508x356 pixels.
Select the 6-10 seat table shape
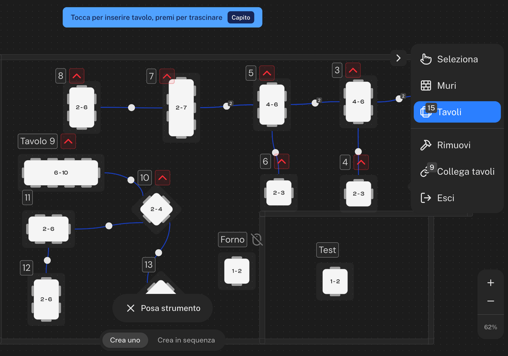click(x=61, y=173)
